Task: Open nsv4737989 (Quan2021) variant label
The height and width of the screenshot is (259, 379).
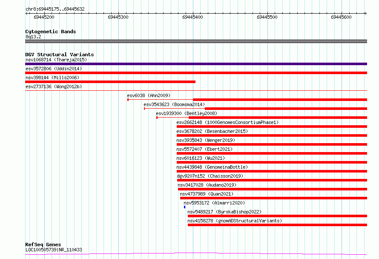Action: [207, 194]
